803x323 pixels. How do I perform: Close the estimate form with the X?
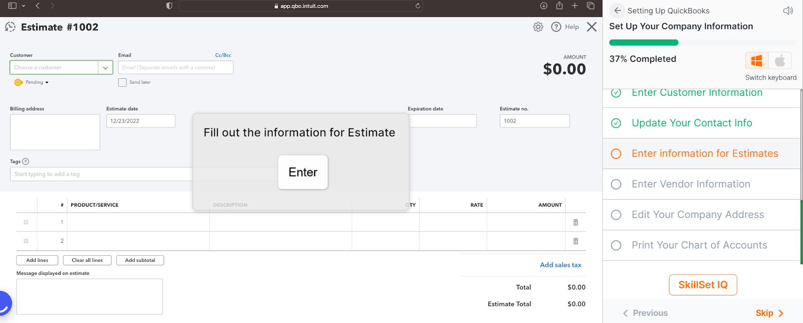(x=592, y=27)
